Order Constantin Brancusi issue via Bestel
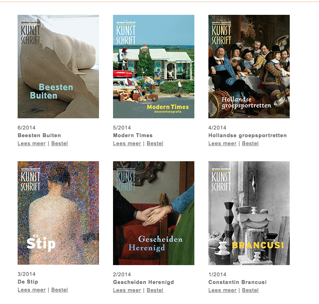319x304 pixels. [250, 290]
